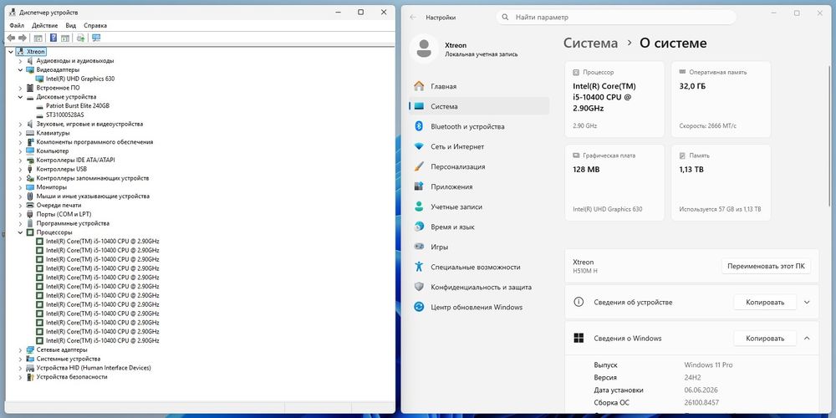Open Конфиденциальность и защита shield section

point(479,288)
